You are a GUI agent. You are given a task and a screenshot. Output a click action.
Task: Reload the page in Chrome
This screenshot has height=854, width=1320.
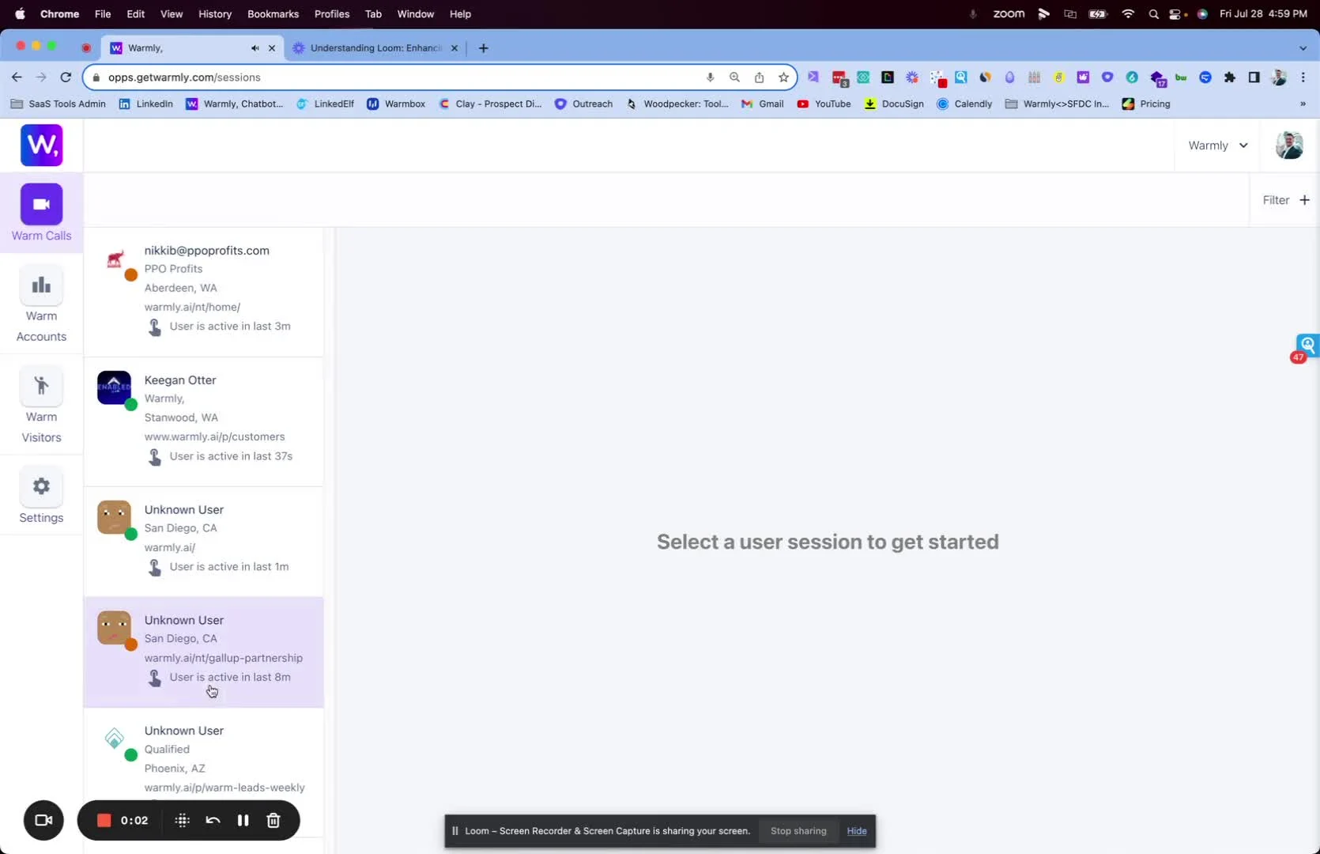[x=66, y=77]
